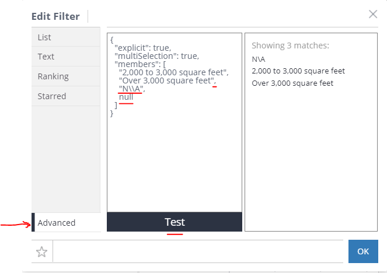
Task: Click the "explicit": true line in the JSON editor
Action: [x=143, y=48]
